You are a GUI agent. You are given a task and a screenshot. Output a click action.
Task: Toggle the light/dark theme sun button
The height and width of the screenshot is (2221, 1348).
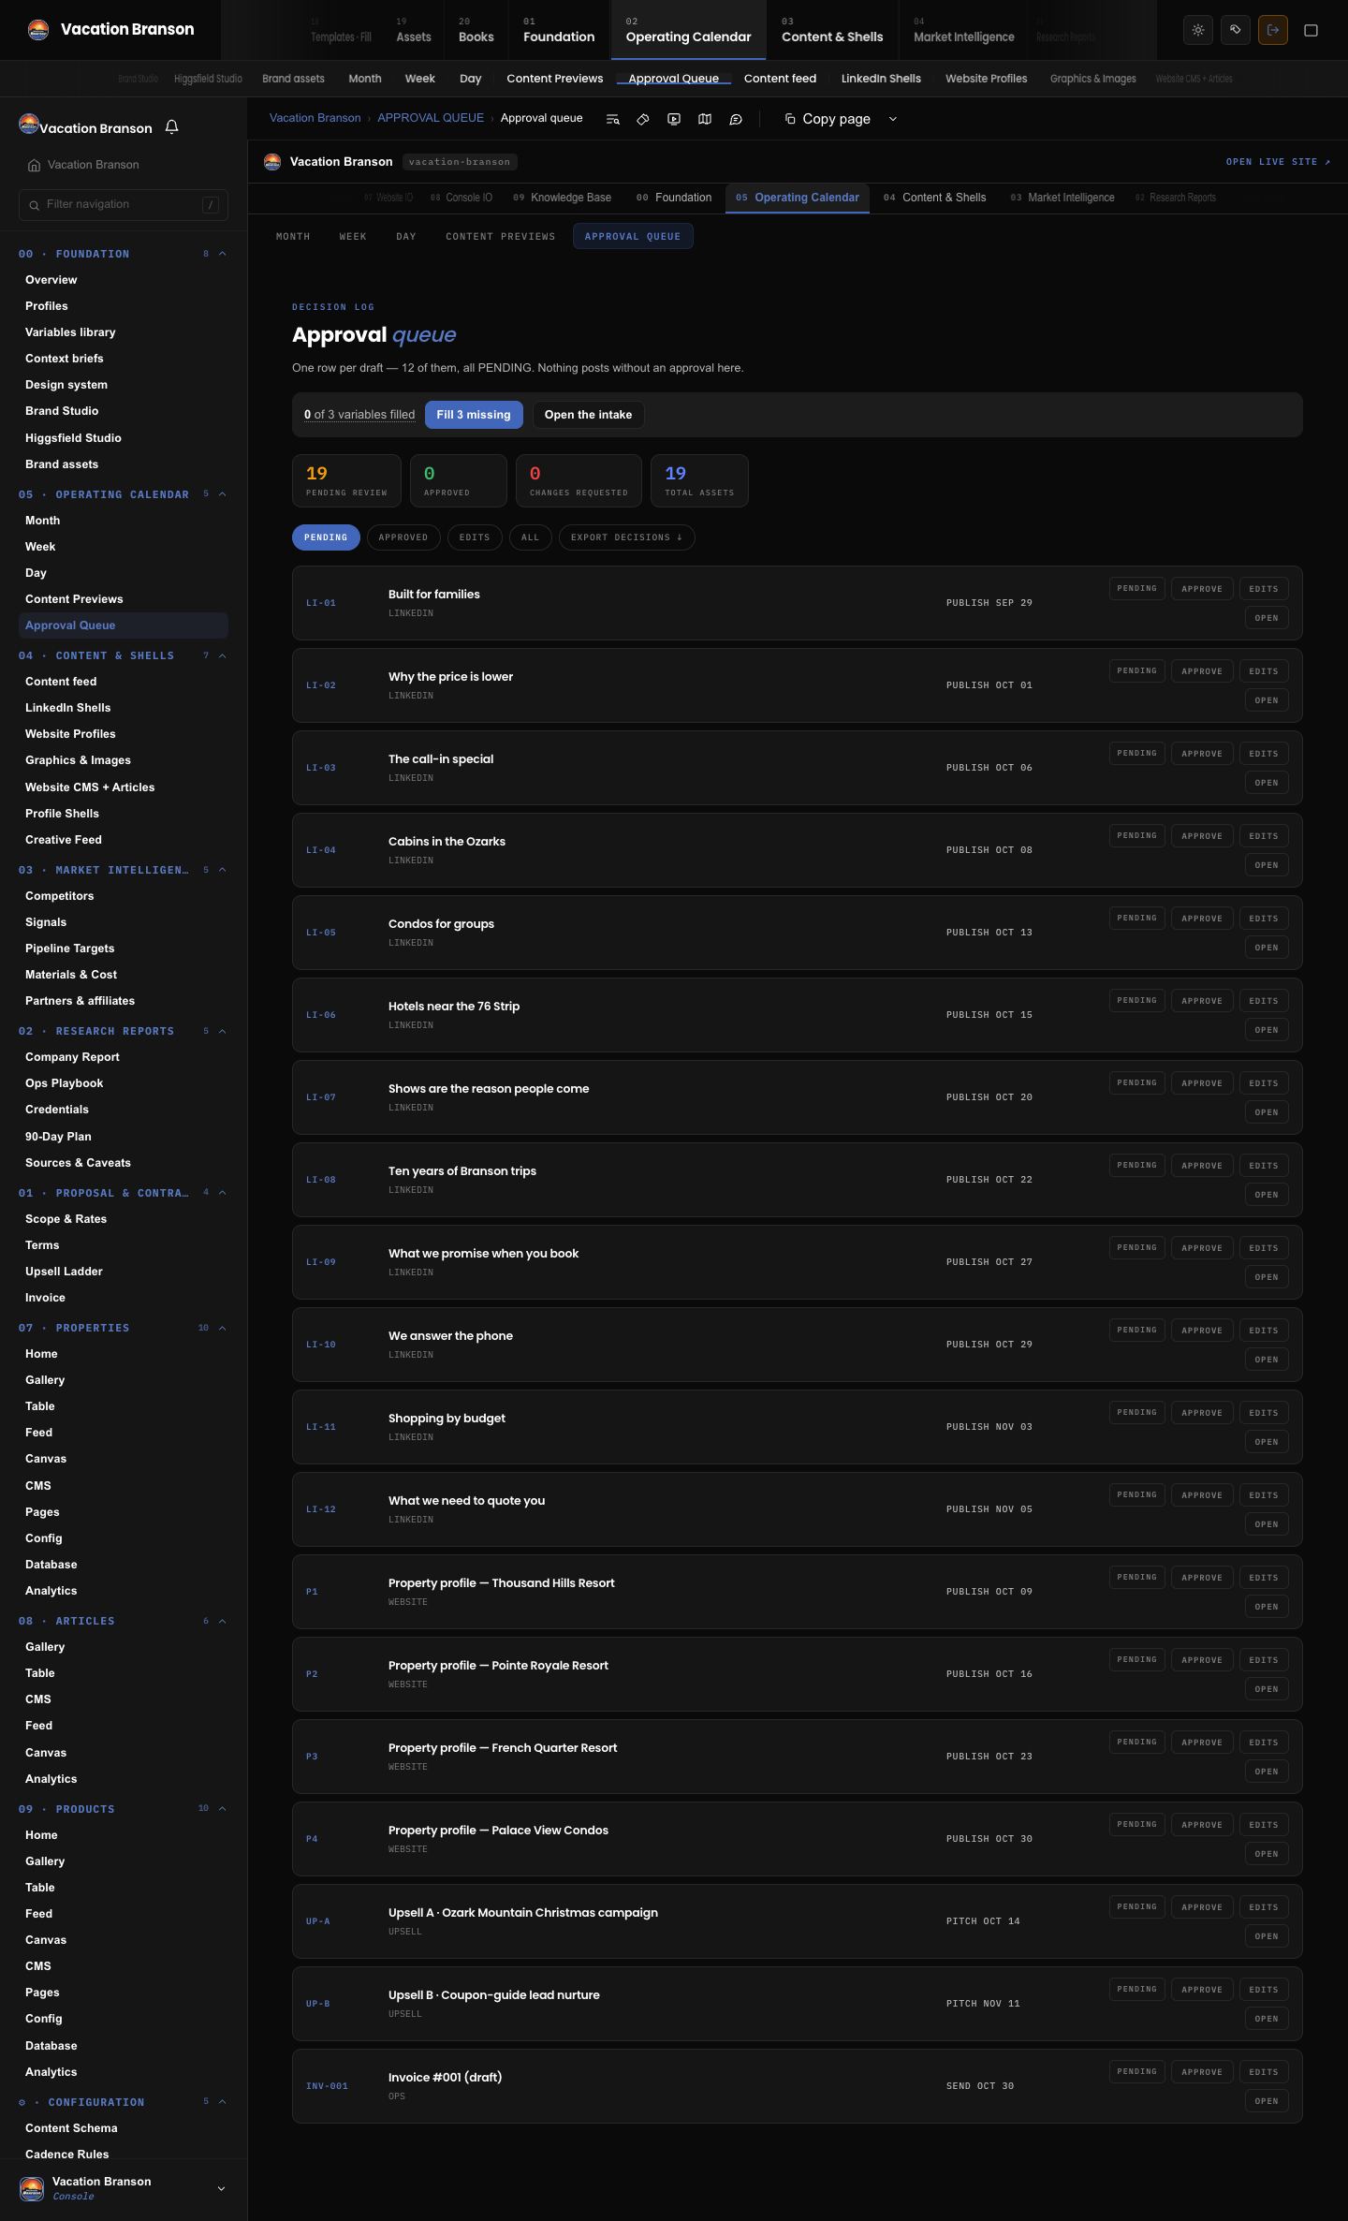pyautogui.click(x=1198, y=30)
